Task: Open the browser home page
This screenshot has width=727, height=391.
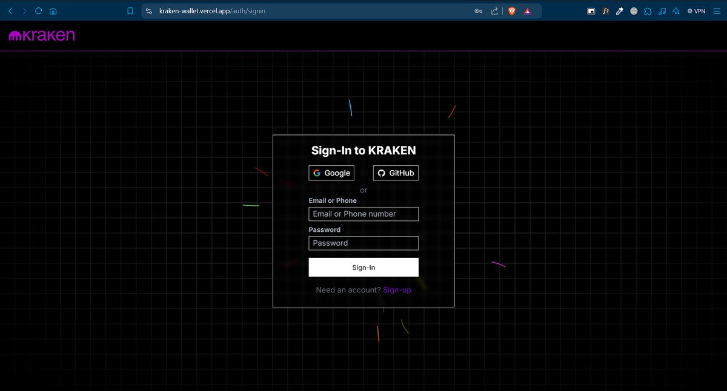Action: [53, 11]
